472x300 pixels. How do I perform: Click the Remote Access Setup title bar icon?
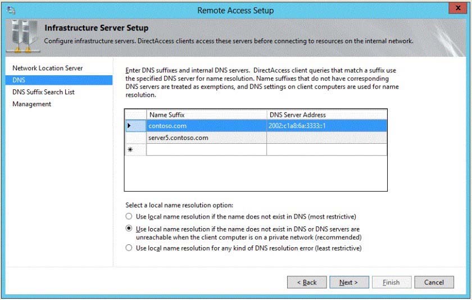(11, 10)
